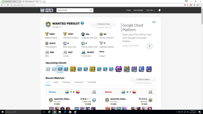Click the clan shield badge beside WANTED PERSUIT

tap(48, 24)
